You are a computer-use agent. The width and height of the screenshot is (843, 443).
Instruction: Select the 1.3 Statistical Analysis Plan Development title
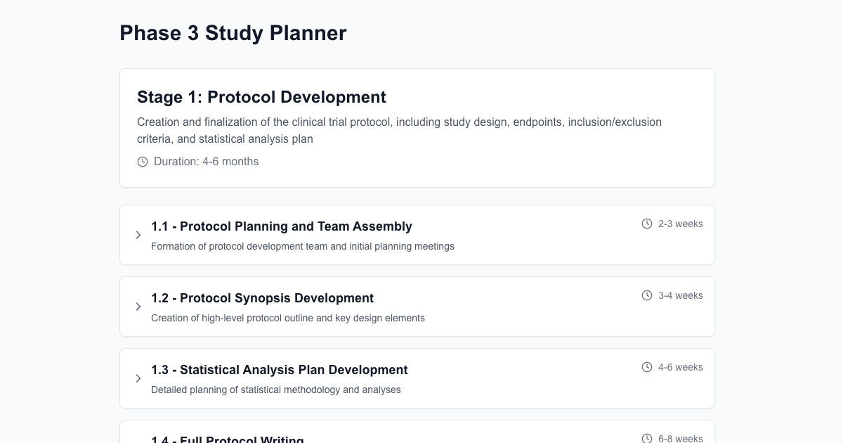coord(279,370)
